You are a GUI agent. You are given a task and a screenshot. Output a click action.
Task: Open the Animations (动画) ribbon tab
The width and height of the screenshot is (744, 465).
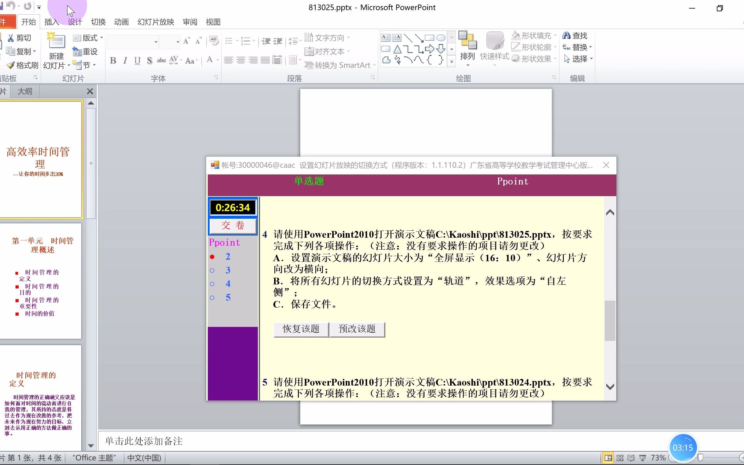pyautogui.click(x=121, y=22)
